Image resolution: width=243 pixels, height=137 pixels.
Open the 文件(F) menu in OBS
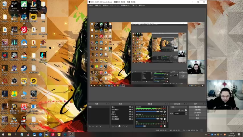point(91,5)
